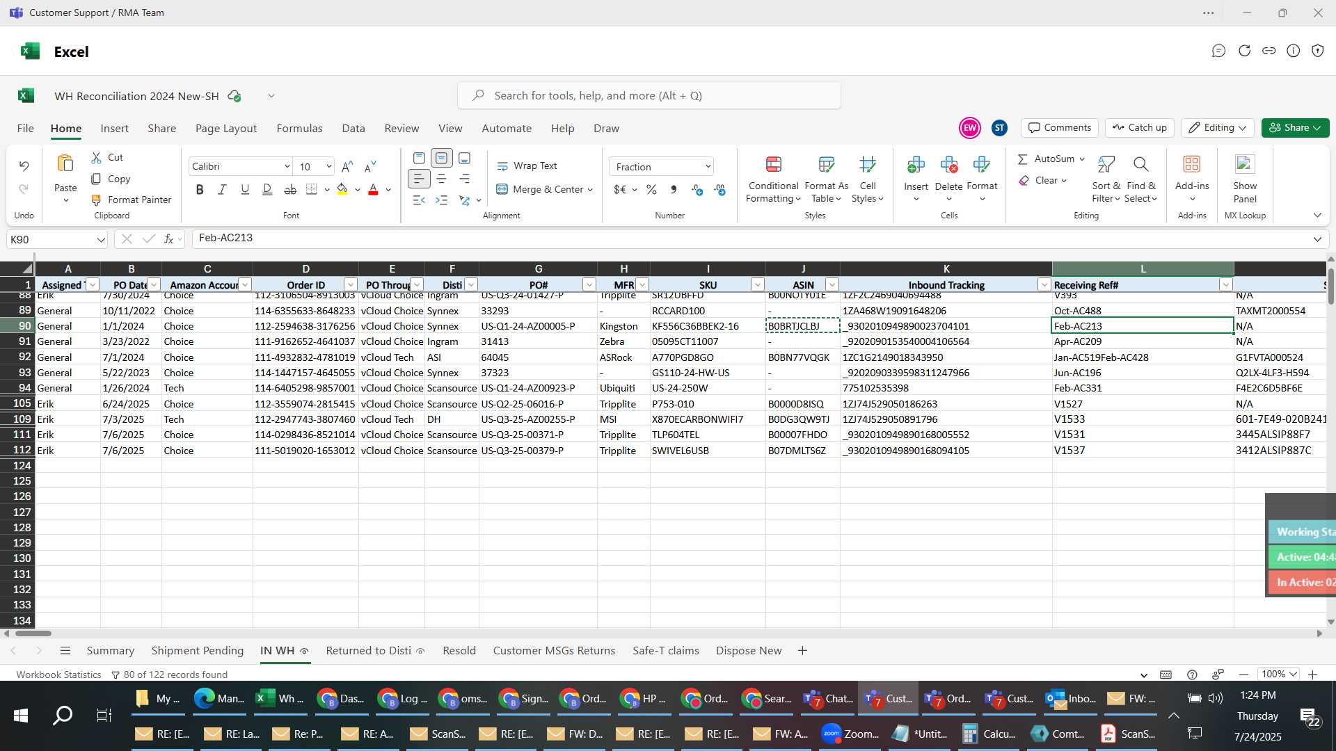The image size is (1336, 751).
Task: Open the font size dropdown
Action: (328, 167)
